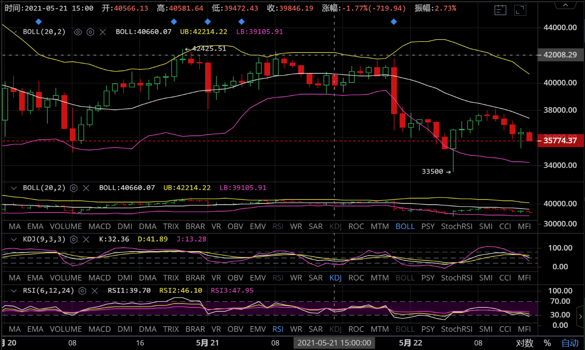Switch BOLL sub-panel to StochRSI indicator
The image size is (585, 350).
coord(457,226)
